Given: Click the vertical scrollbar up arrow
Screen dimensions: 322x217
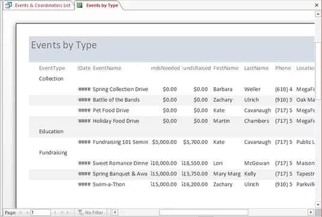Looking at the screenshot, I should 318,14.
